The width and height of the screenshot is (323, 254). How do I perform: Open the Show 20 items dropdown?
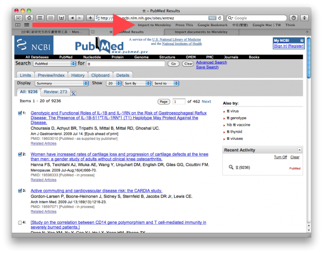pos(114,83)
